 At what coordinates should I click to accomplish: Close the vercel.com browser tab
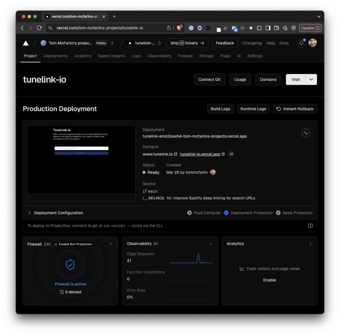pos(104,17)
